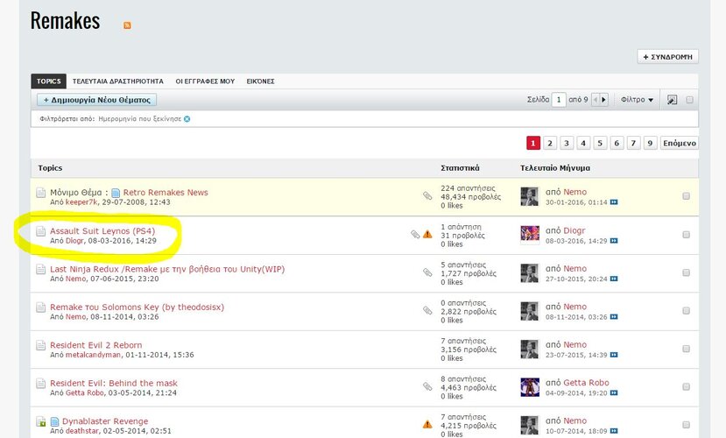Click document icon before Dynablaster Revenge title
This screenshot has width=726, height=438.
[54, 421]
